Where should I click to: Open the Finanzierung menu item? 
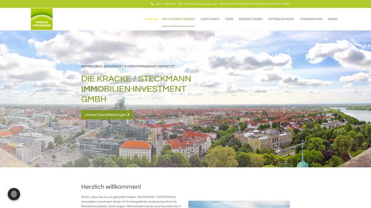tap(311, 19)
